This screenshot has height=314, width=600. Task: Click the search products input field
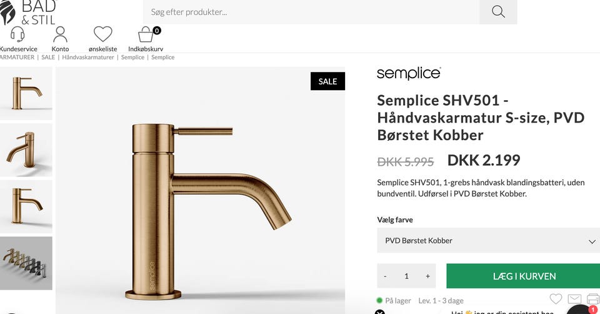[311, 12]
